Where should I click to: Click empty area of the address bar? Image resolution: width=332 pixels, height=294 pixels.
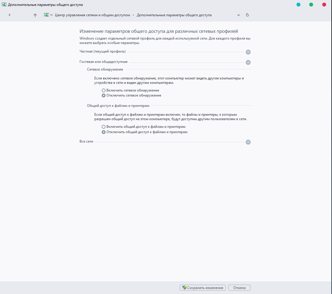click(225, 15)
